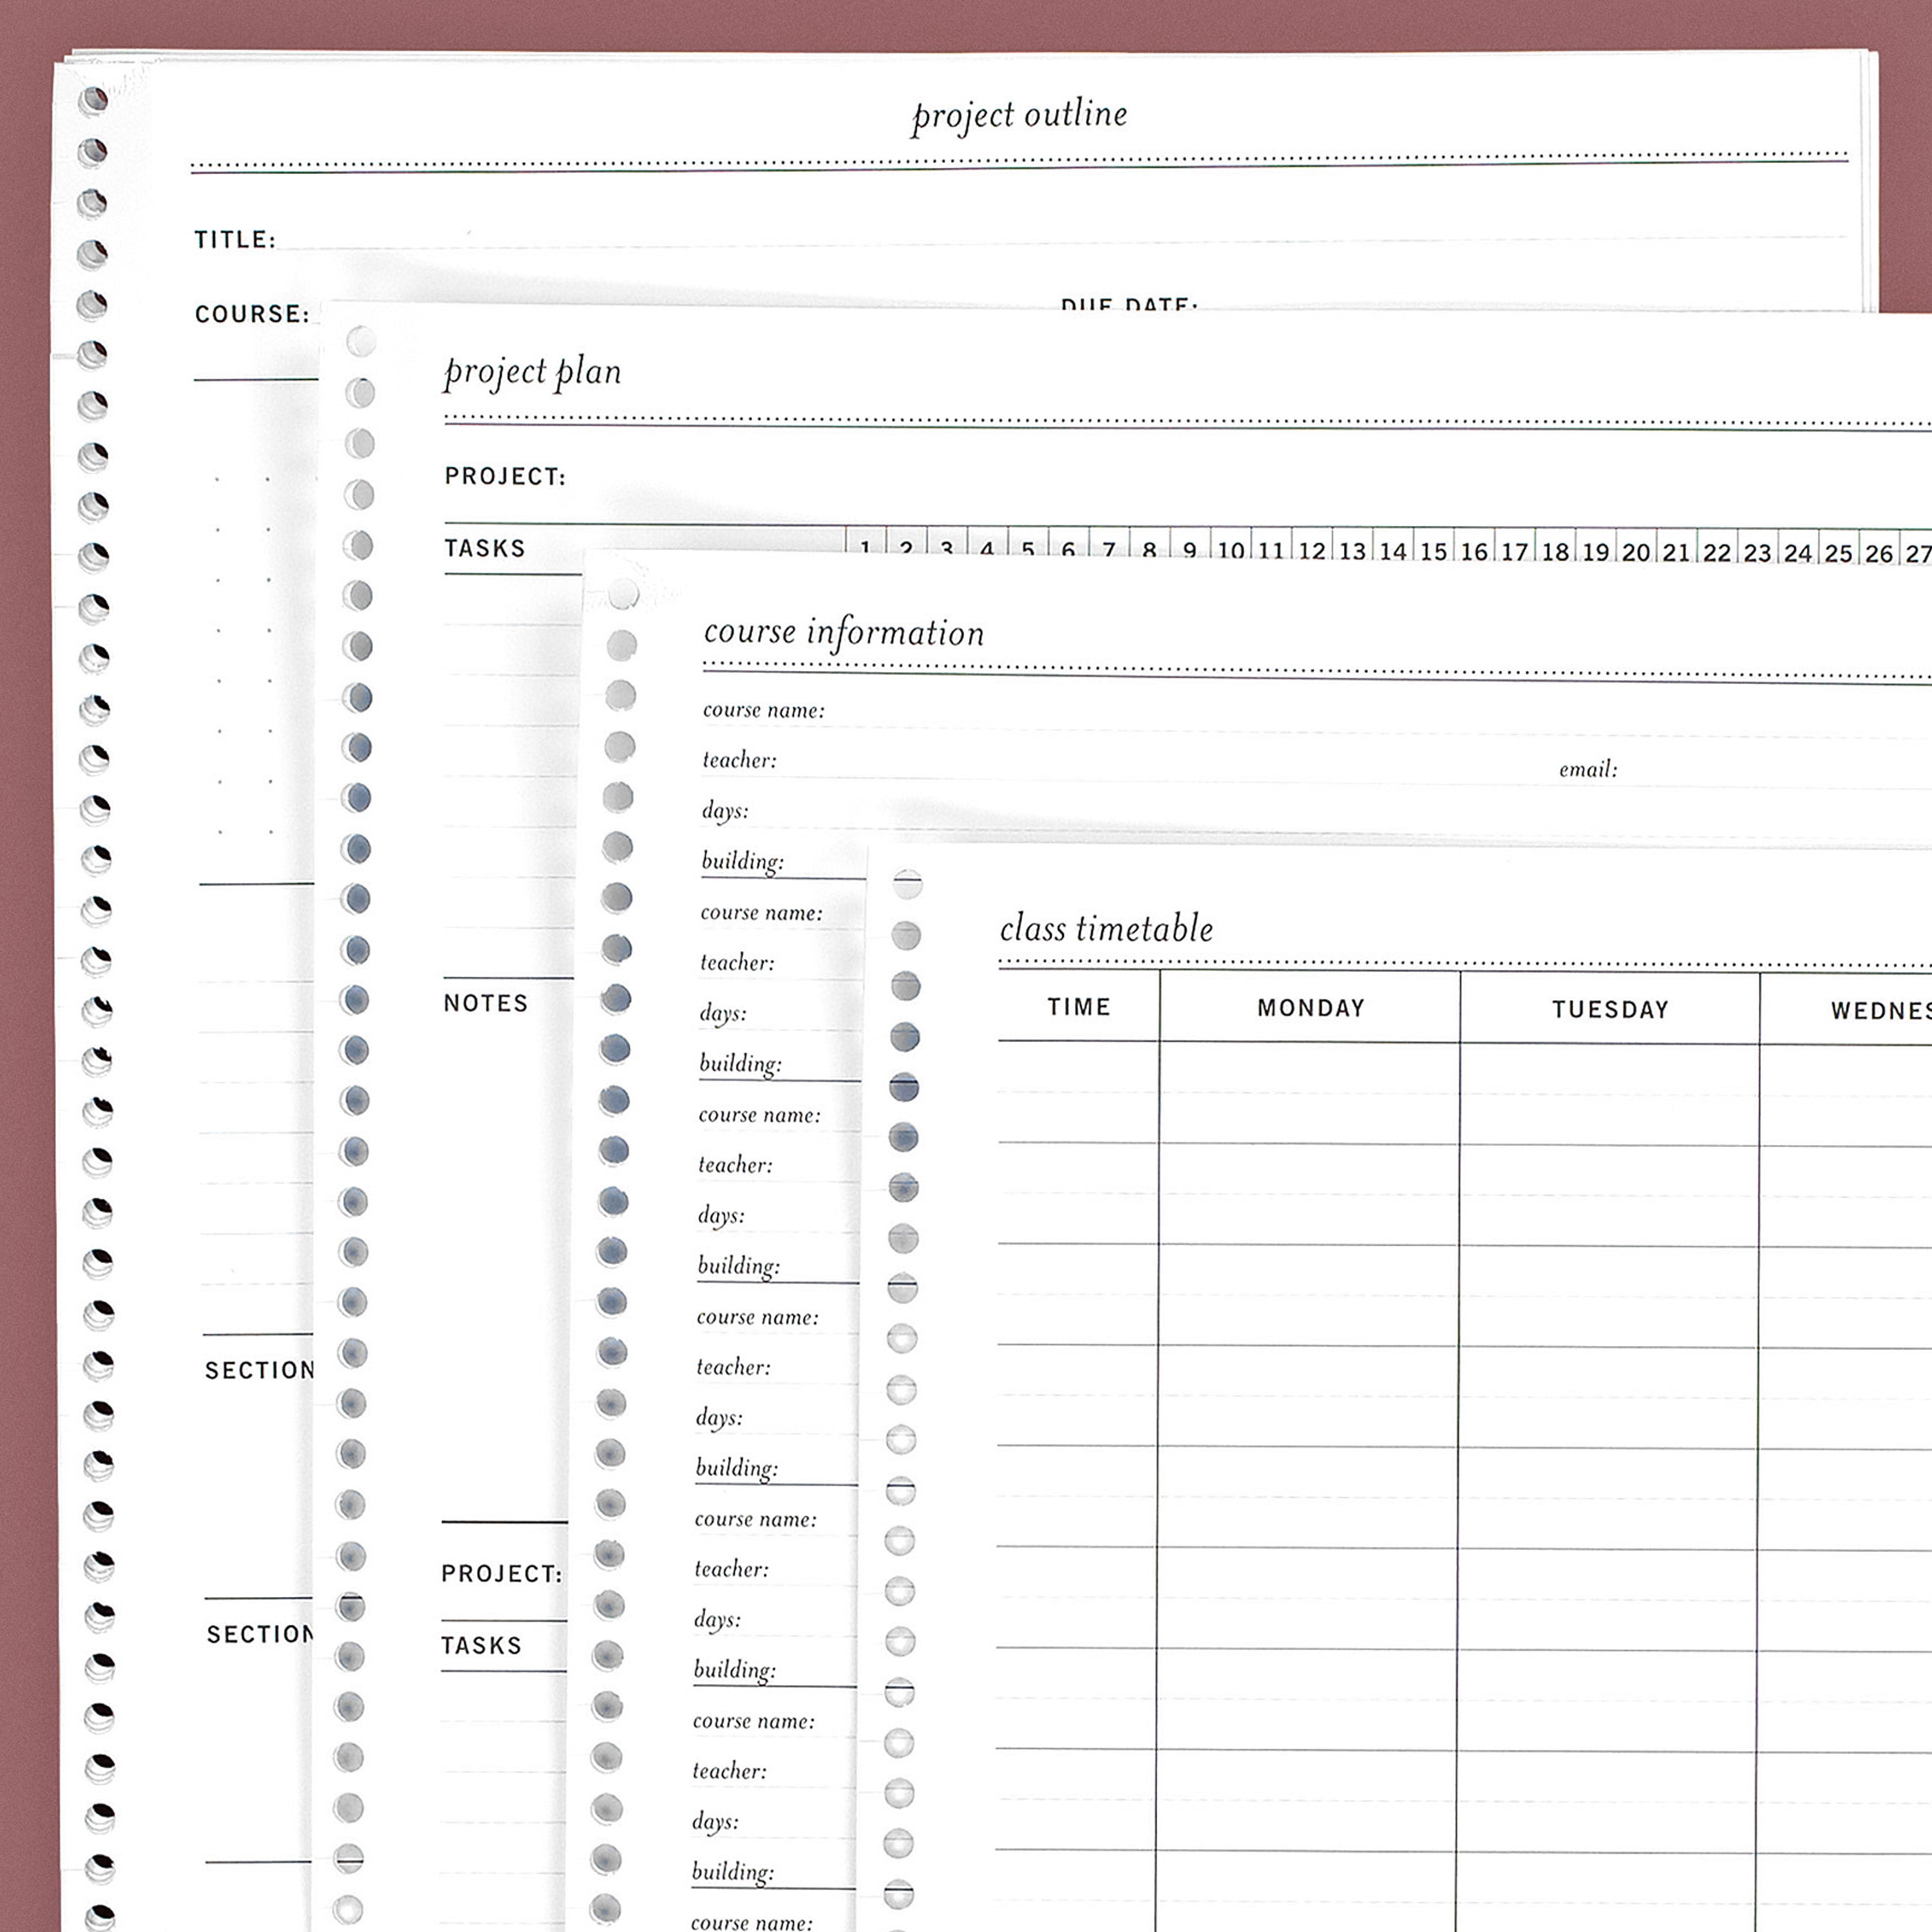The width and height of the screenshot is (1932, 1932).
Task: Select the TUESDAY column header
Action: click(1610, 1010)
